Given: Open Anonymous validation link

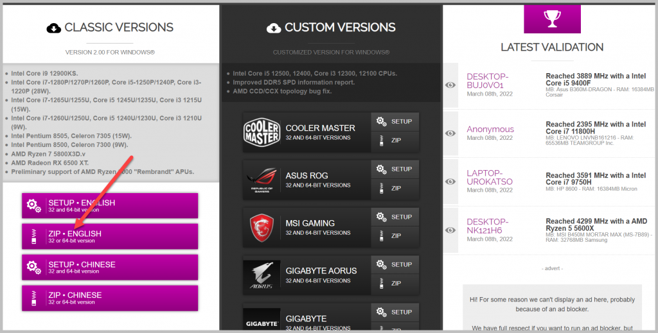Looking at the screenshot, I should 490,129.
